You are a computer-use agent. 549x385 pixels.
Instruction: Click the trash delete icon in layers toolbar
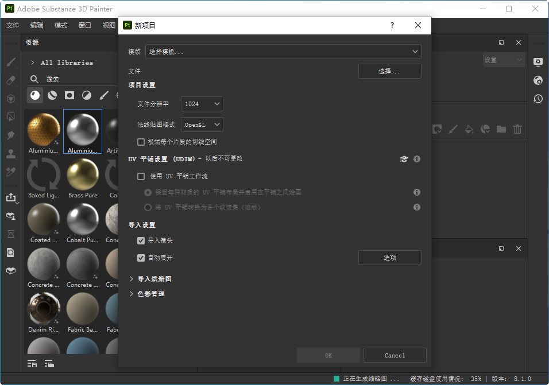pyautogui.click(x=517, y=129)
